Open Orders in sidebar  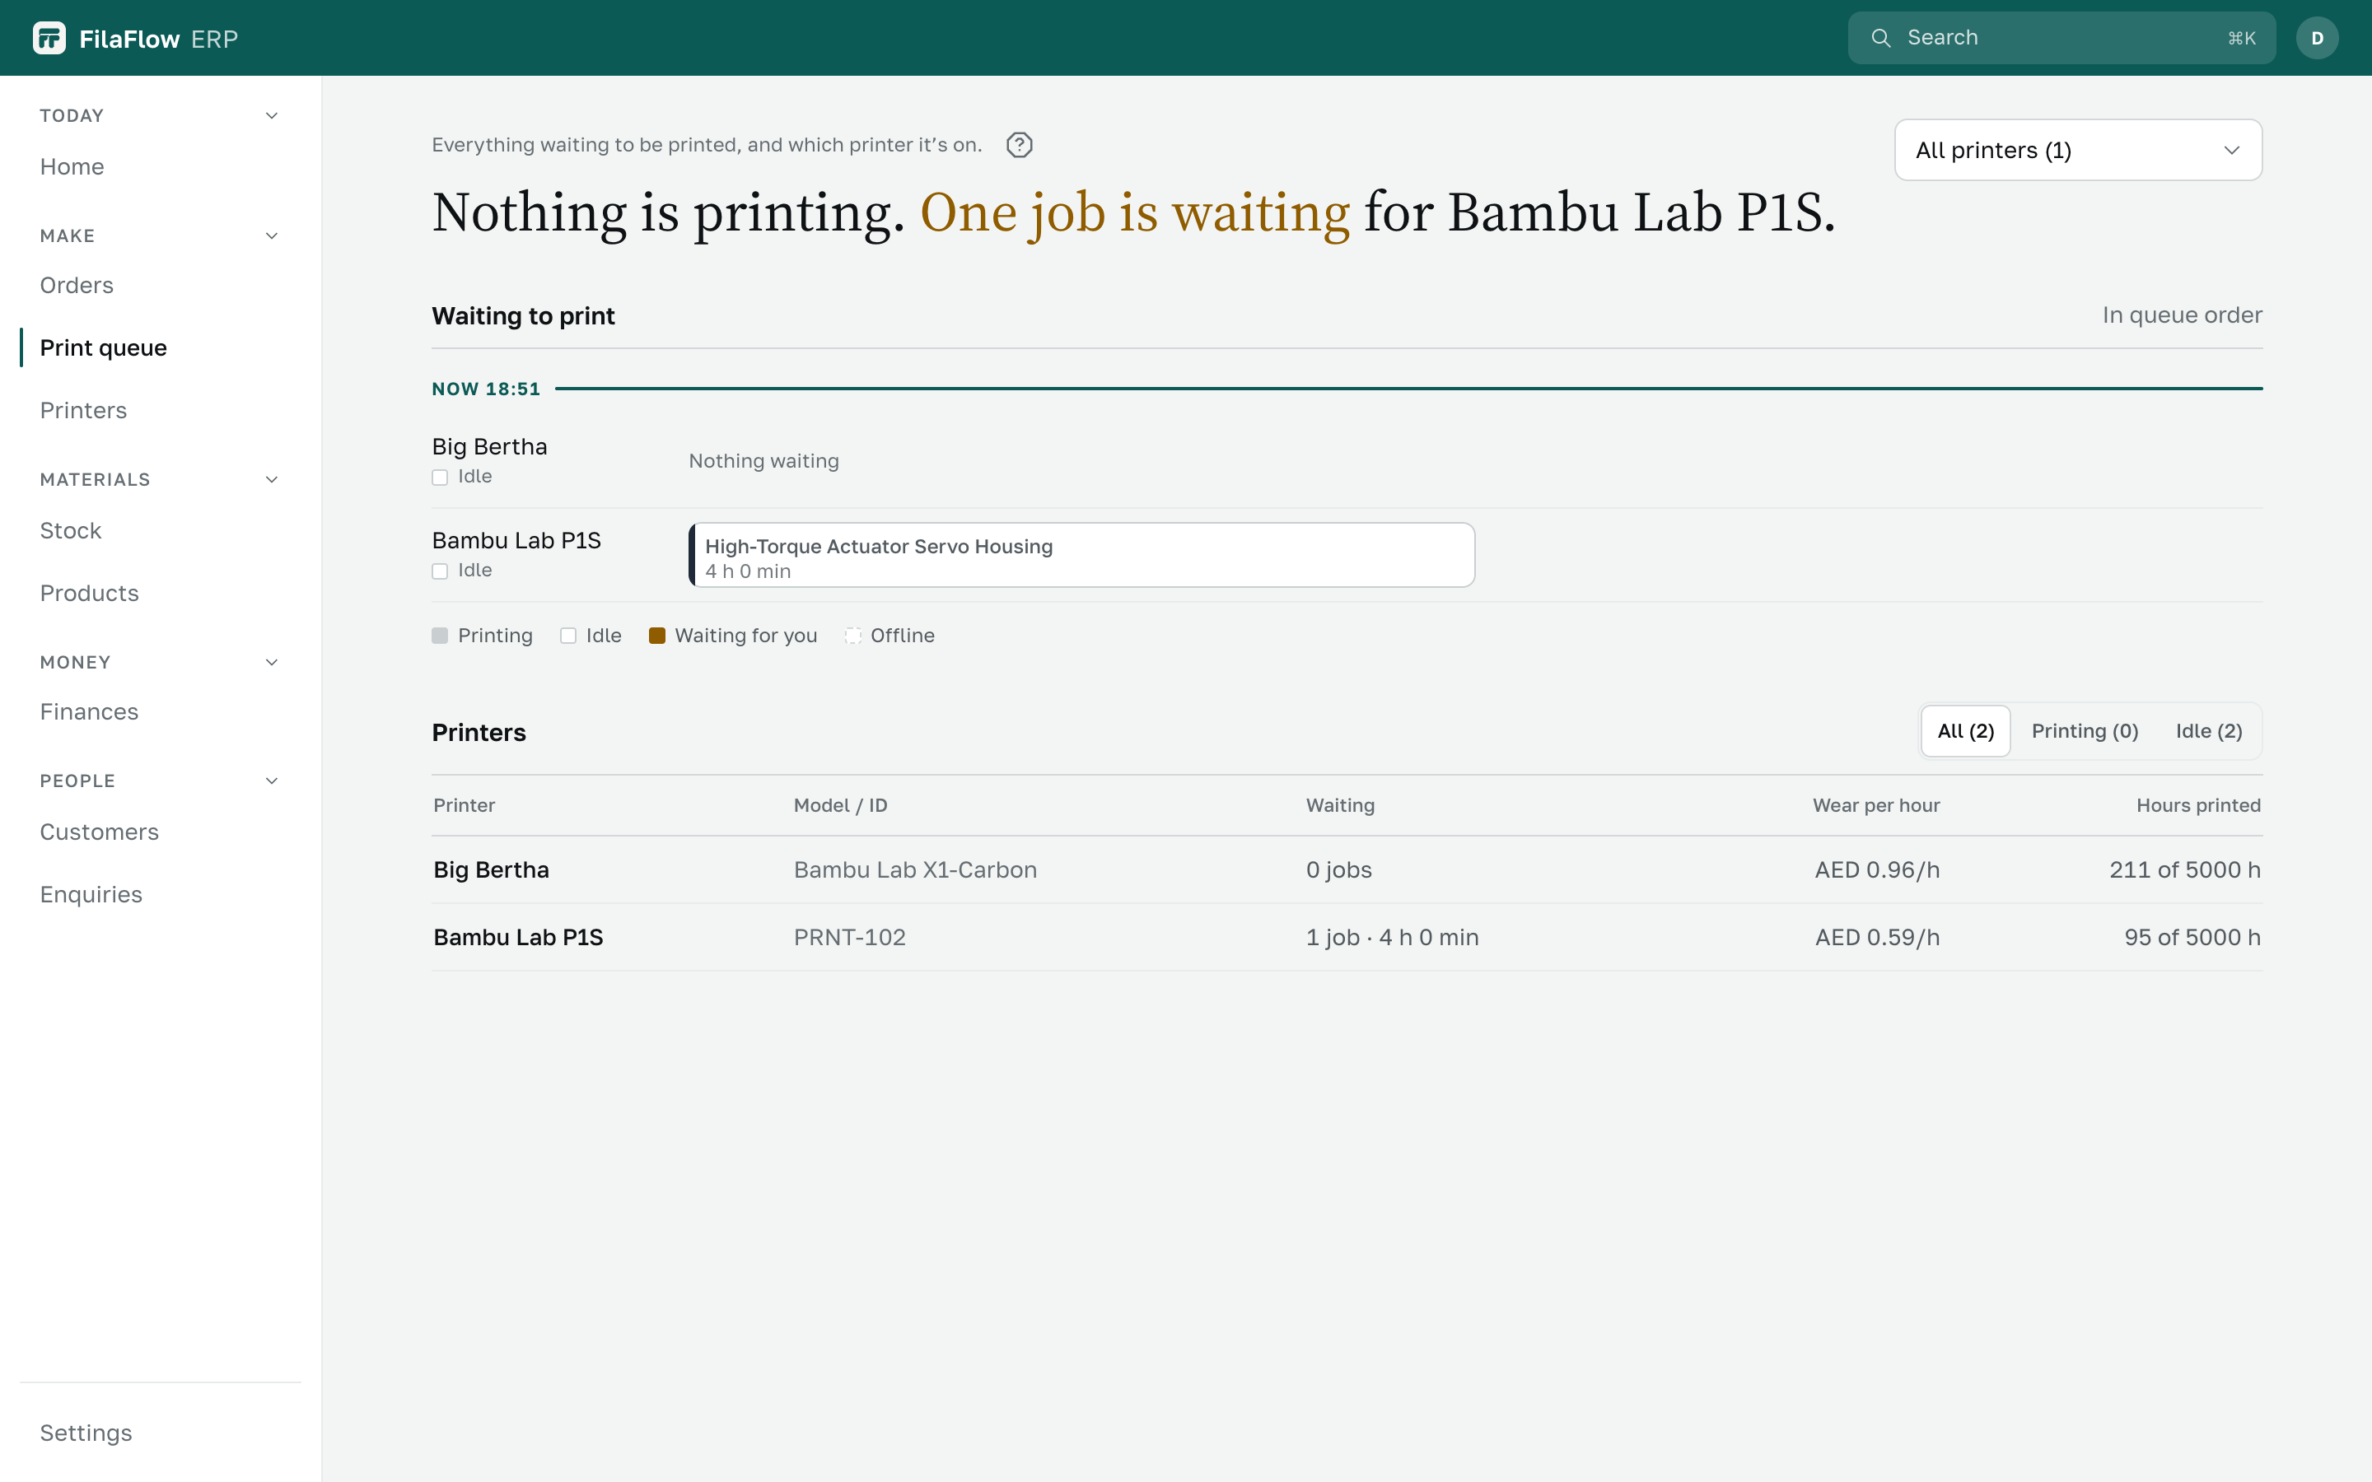tap(77, 285)
